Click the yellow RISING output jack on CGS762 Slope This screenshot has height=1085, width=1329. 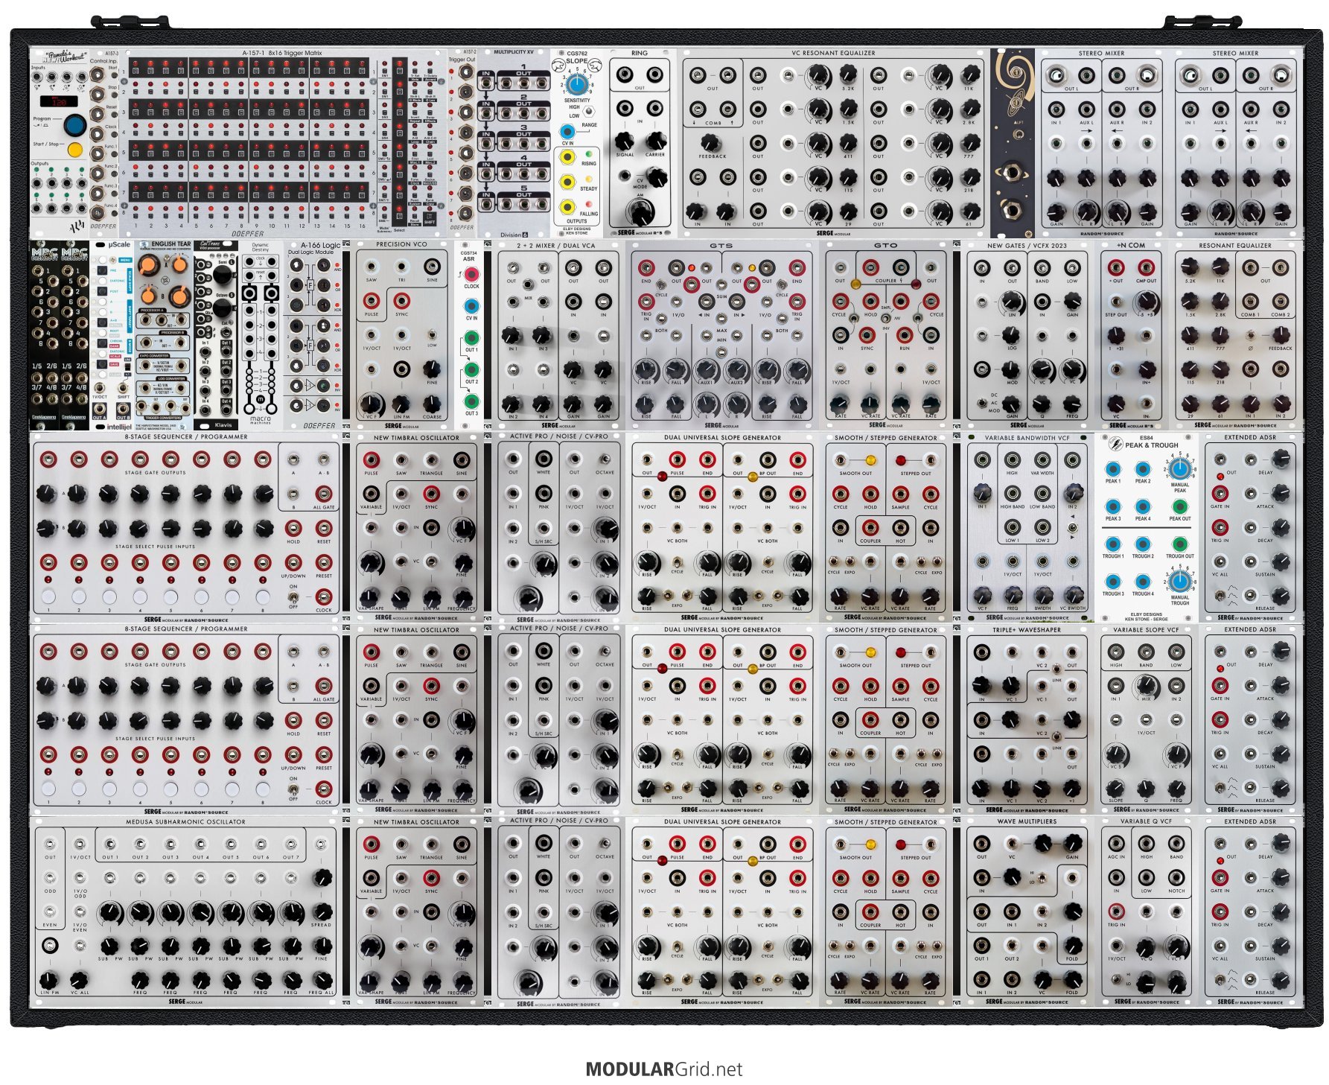tap(567, 157)
